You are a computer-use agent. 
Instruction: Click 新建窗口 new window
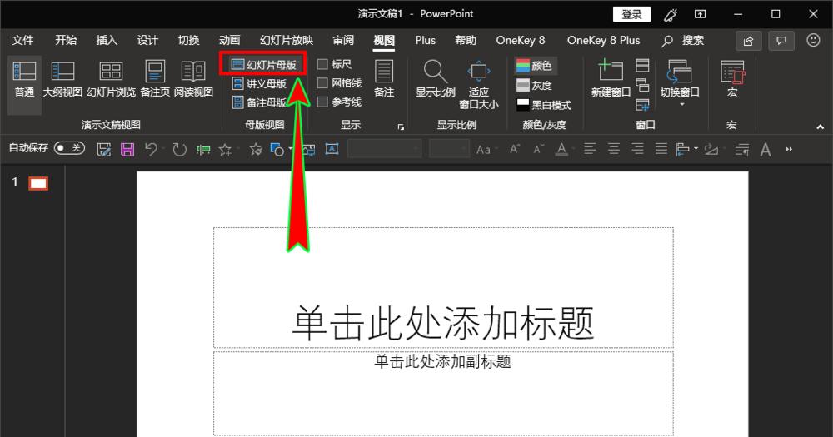click(x=611, y=78)
